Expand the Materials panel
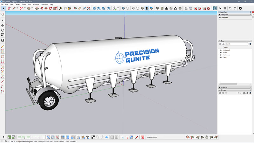Image resolution: width=254 pixels, height=143 pixels. (x=219, y=87)
